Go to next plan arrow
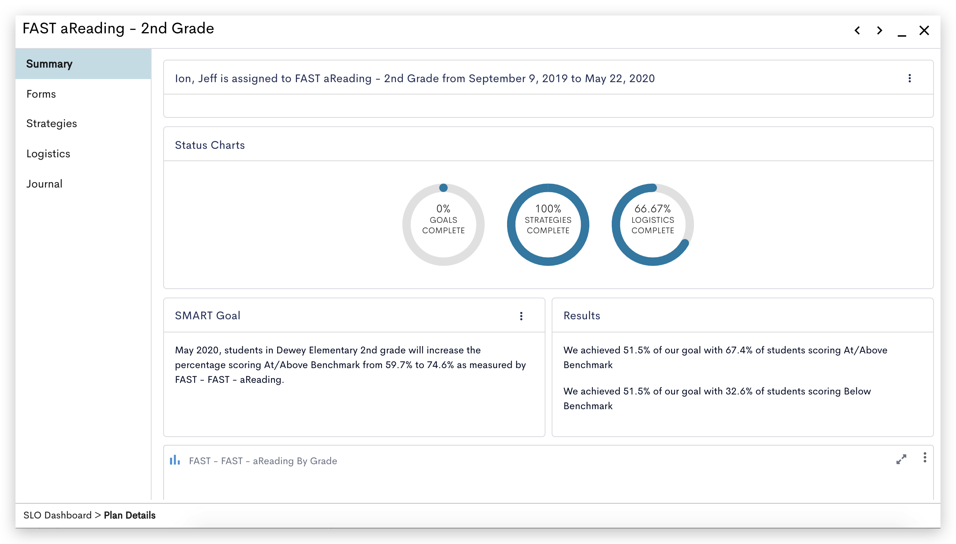This screenshot has width=956, height=544. tap(880, 30)
